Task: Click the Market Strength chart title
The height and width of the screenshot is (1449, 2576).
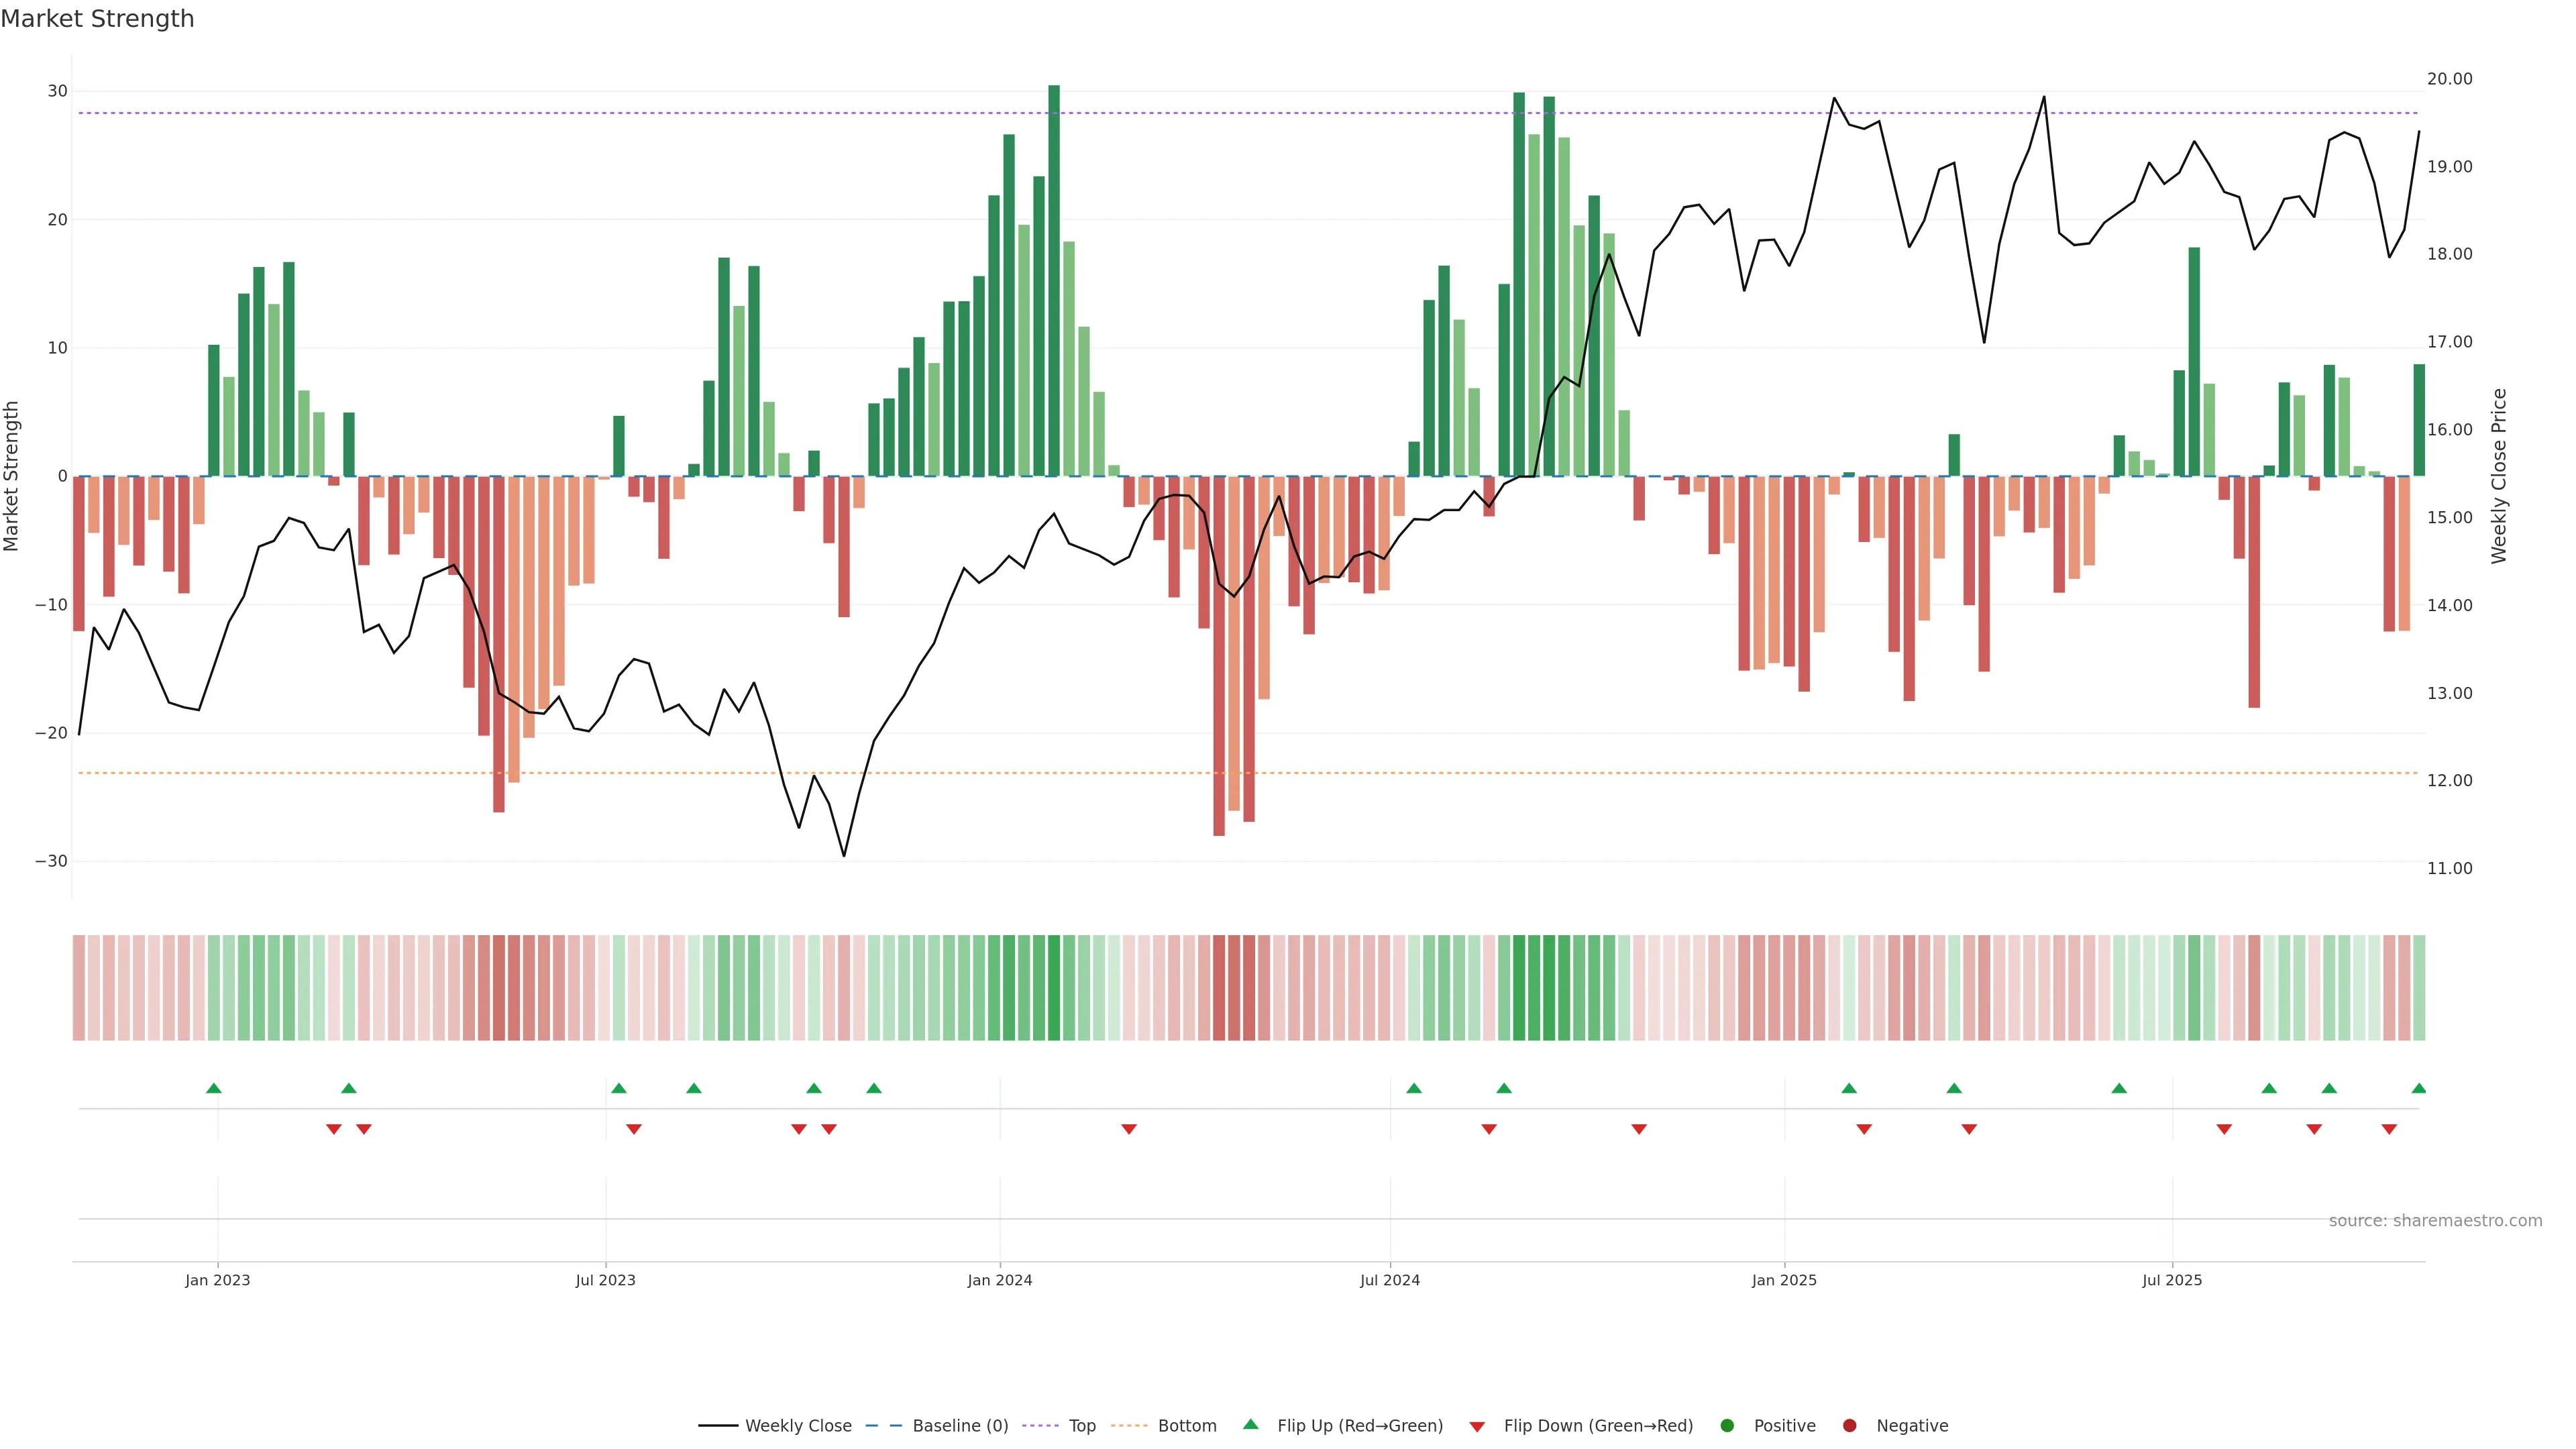Action: [x=97, y=19]
